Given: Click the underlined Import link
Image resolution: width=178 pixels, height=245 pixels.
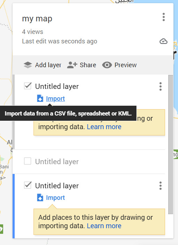Looking at the screenshot, I should (55, 99).
